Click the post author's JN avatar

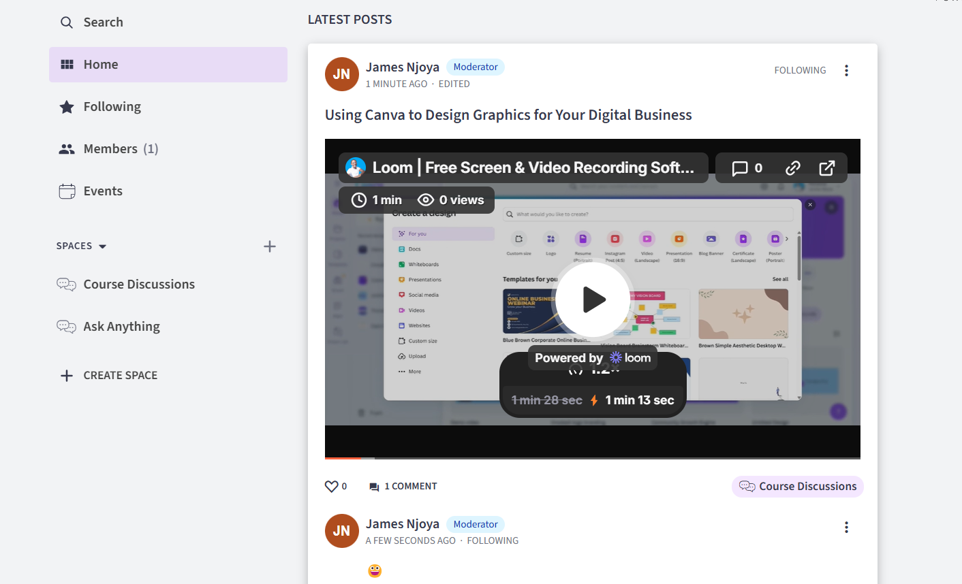342,74
